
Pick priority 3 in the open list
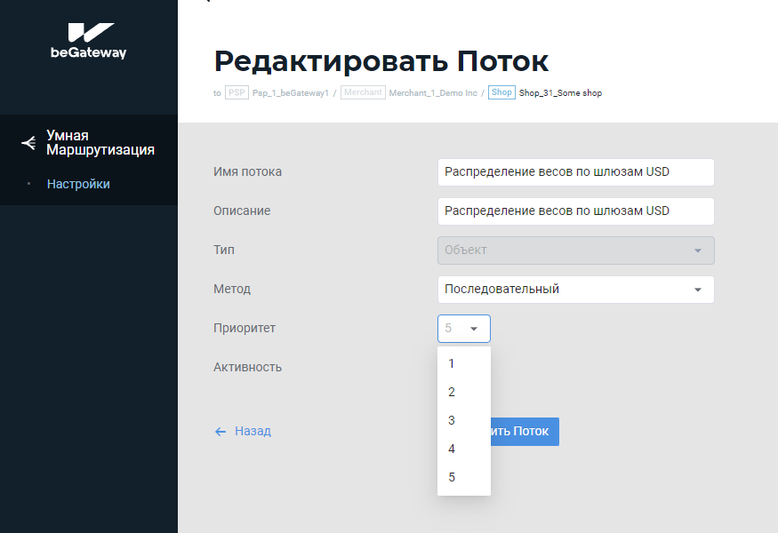(x=452, y=420)
